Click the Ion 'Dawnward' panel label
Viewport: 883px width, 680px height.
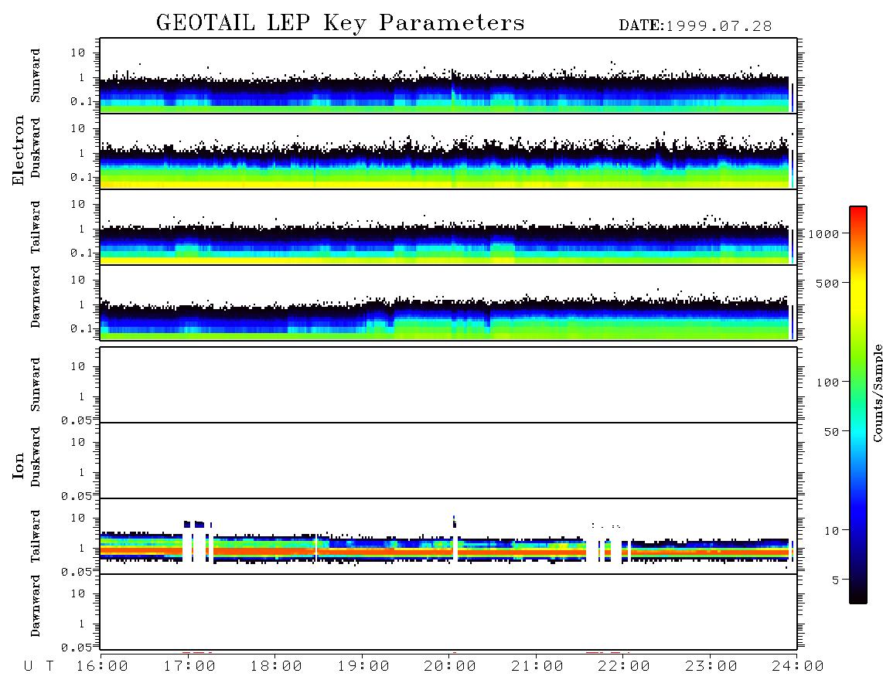click(36, 606)
